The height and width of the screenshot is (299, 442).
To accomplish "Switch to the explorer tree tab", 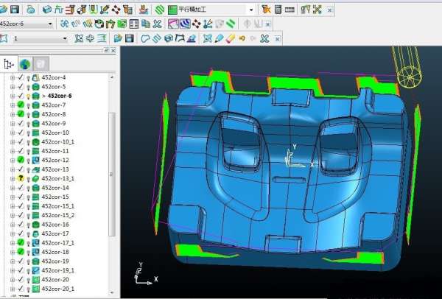I will [x=9, y=64].
